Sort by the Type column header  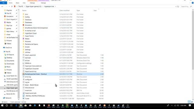point(78,11)
